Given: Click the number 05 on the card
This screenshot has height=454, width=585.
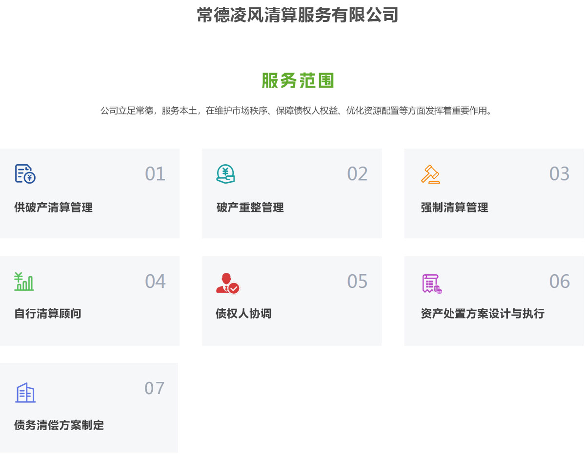Looking at the screenshot, I should coord(357,282).
